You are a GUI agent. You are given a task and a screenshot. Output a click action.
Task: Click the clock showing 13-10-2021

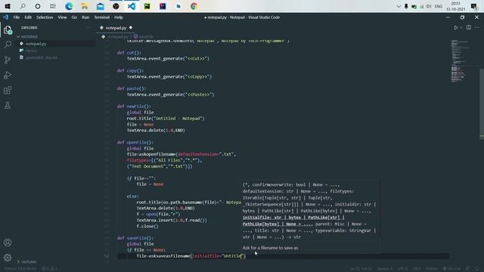tap(455, 6)
